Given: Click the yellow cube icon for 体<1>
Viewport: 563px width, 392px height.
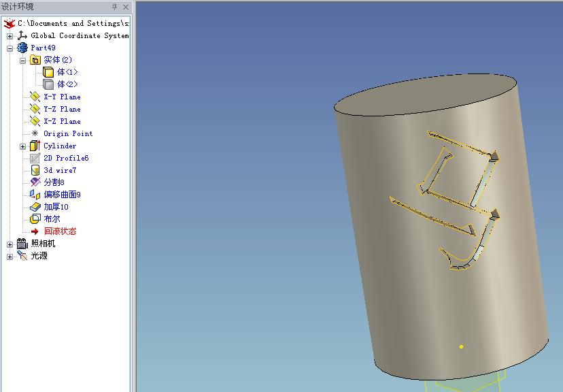Looking at the screenshot, I should point(48,72).
